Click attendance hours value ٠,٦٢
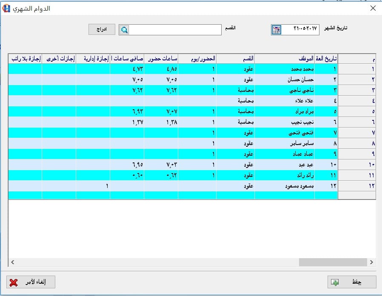Viewport: 382px width, 296px height. click(161, 175)
